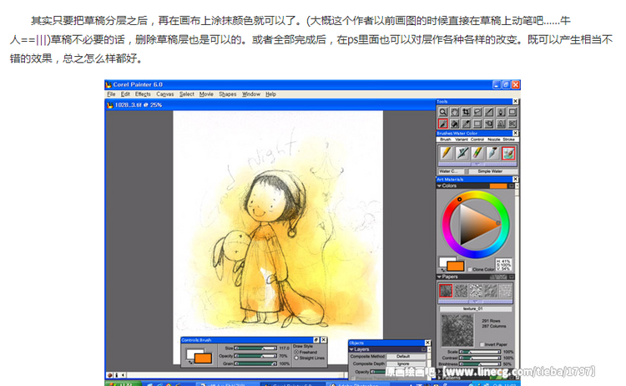Screen dimensions: 626x386
Task: Select the Text tool
Action: (501, 124)
